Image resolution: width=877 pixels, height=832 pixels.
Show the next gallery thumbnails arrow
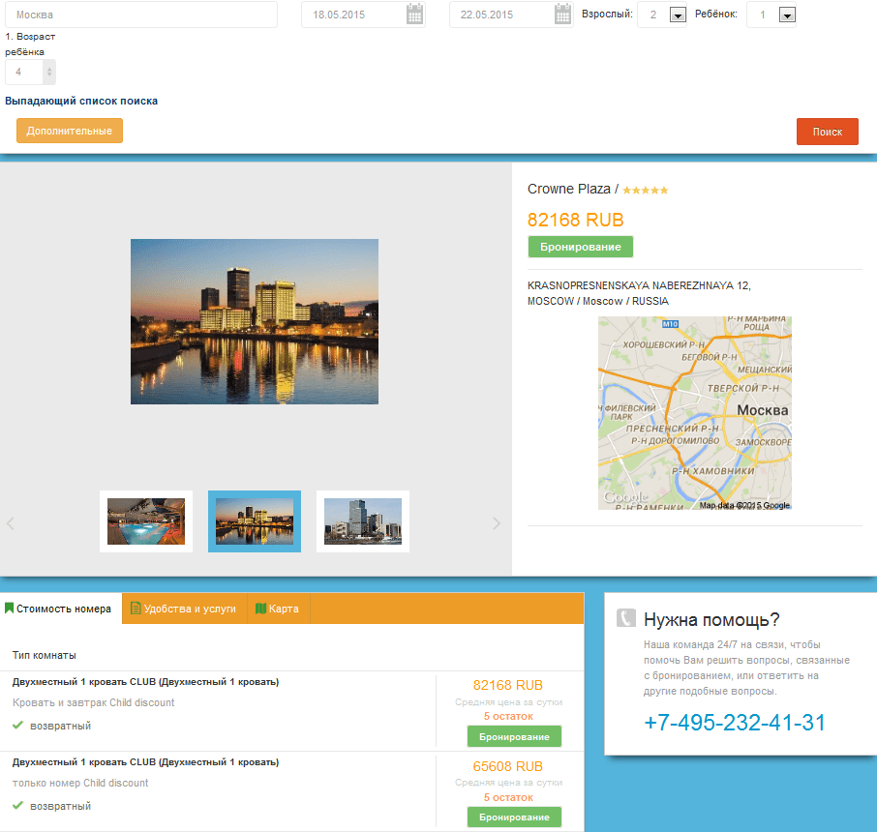tap(497, 523)
